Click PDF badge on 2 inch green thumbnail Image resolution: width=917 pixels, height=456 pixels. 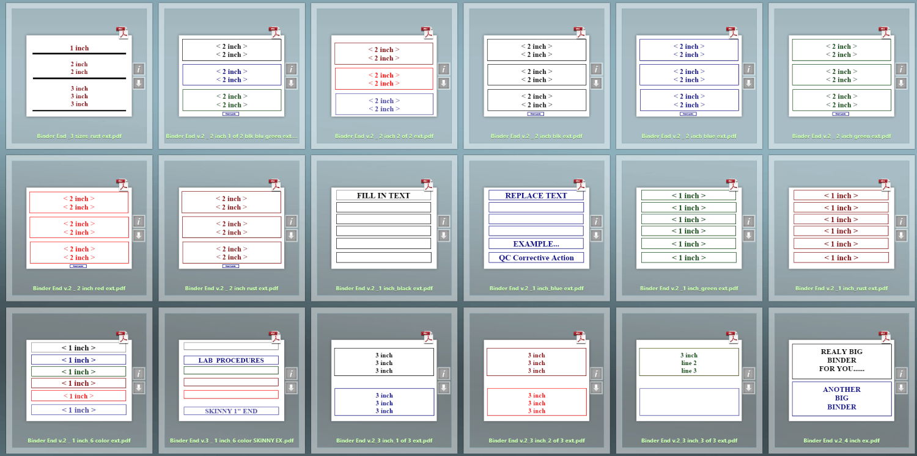coord(884,32)
